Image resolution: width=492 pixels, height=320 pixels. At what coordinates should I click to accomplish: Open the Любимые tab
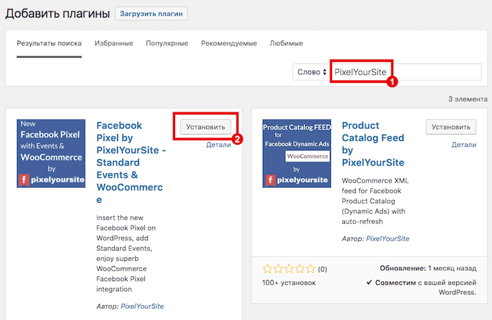coord(286,43)
